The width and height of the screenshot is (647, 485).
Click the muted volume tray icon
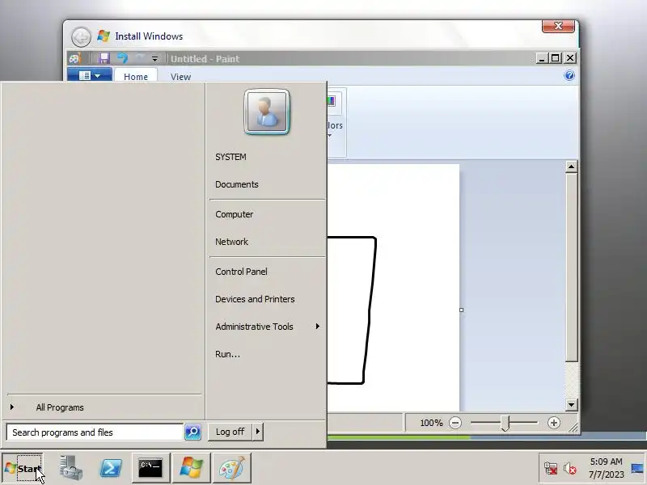[x=570, y=469]
